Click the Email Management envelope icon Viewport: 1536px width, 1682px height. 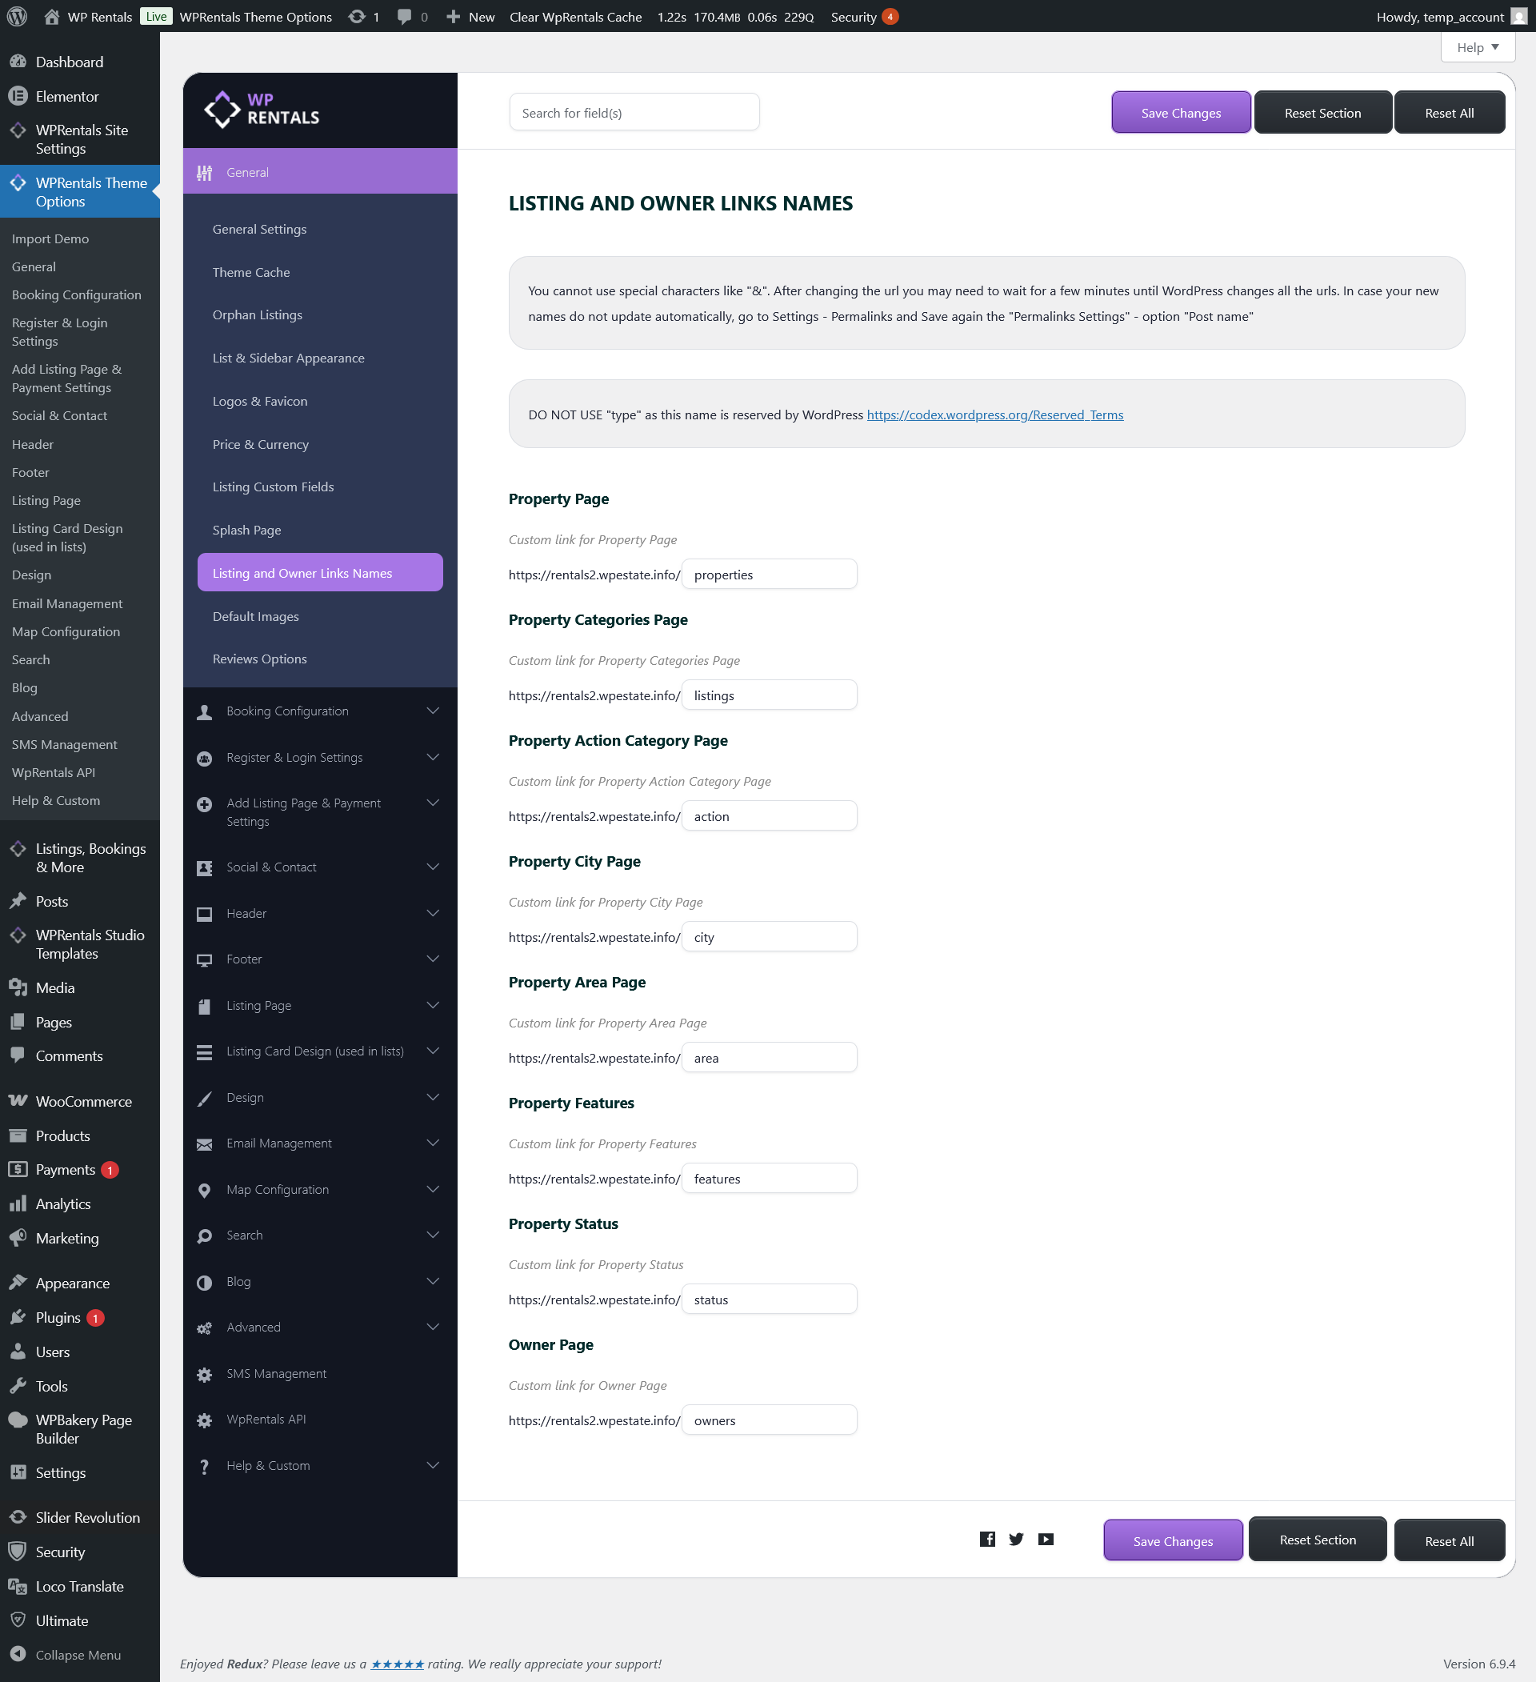tap(205, 1143)
